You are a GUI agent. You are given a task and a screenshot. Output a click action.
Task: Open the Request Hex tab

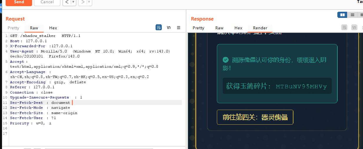click(x=53, y=28)
